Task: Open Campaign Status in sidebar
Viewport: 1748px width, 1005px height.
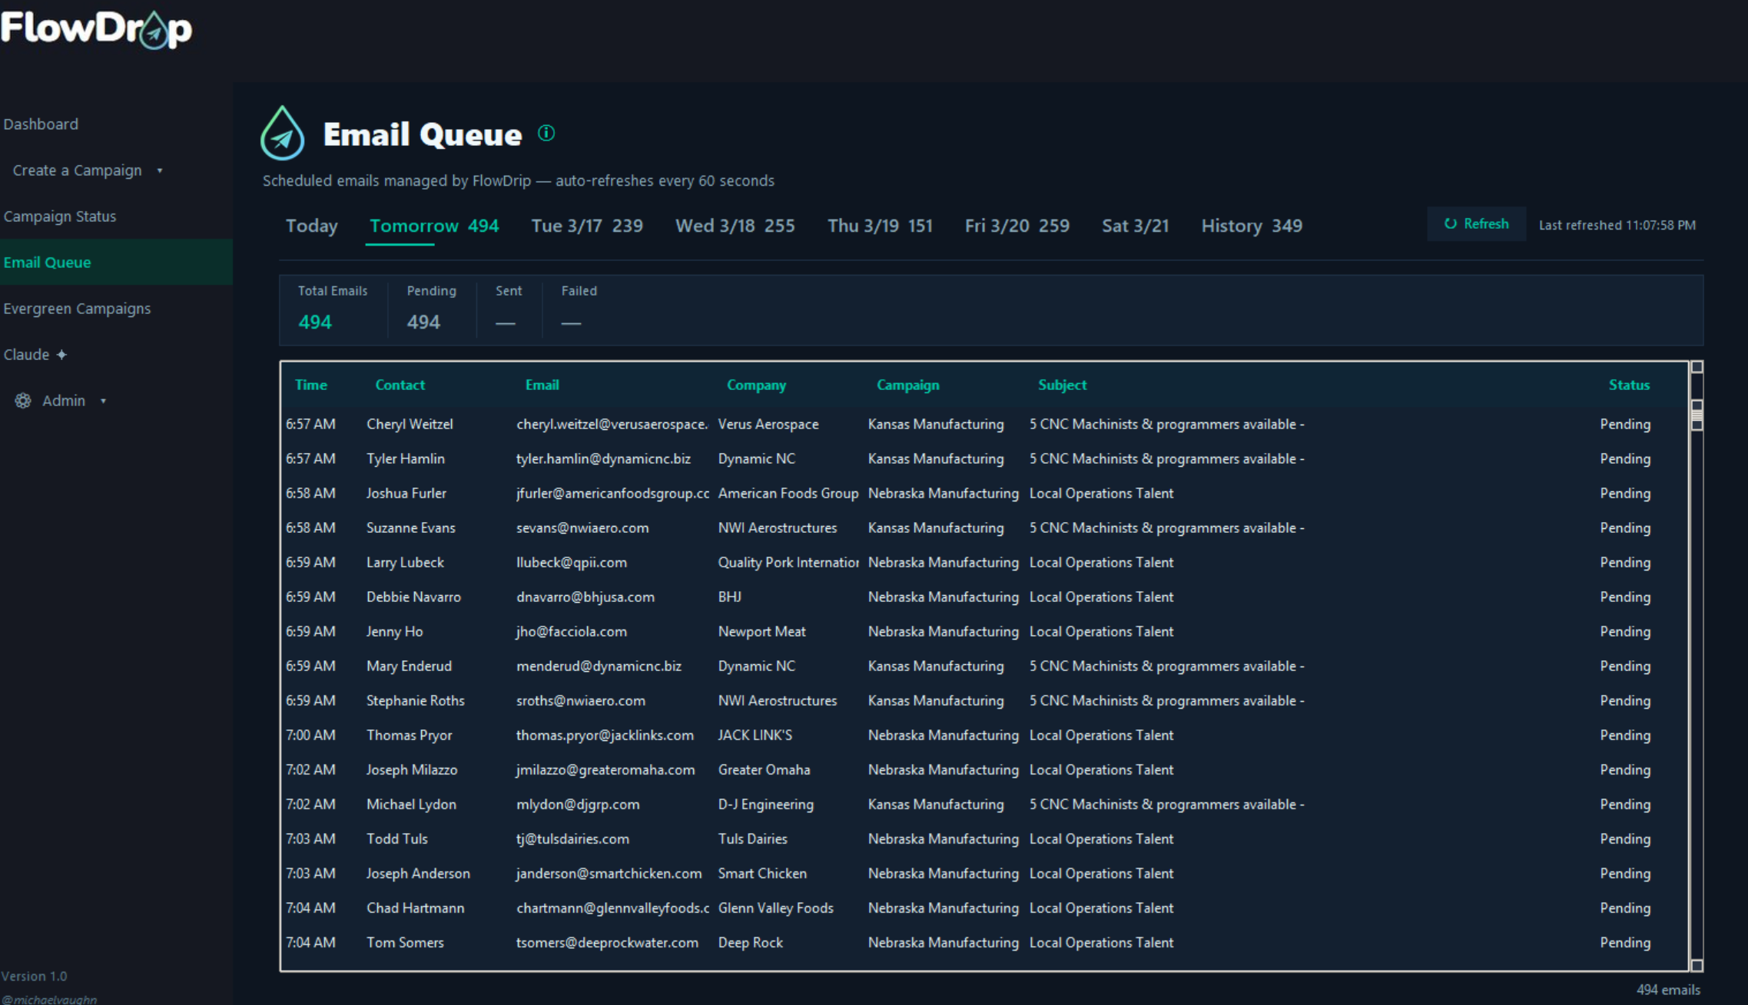Action: 60,217
